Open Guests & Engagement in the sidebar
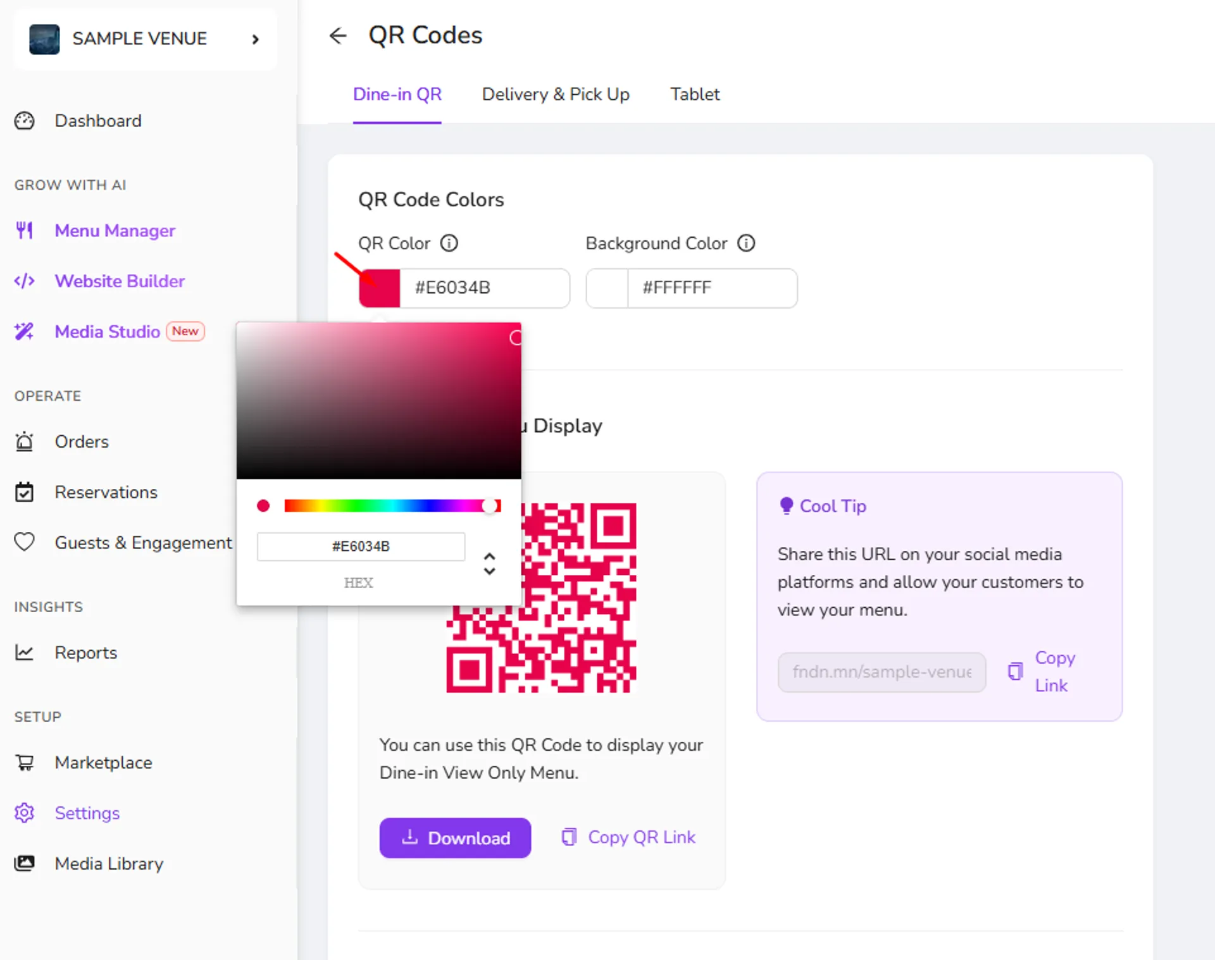Image resolution: width=1215 pixels, height=960 pixels. [x=144, y=543]
